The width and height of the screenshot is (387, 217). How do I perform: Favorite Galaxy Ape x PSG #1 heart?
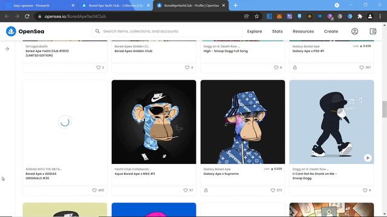coord(362,68)
